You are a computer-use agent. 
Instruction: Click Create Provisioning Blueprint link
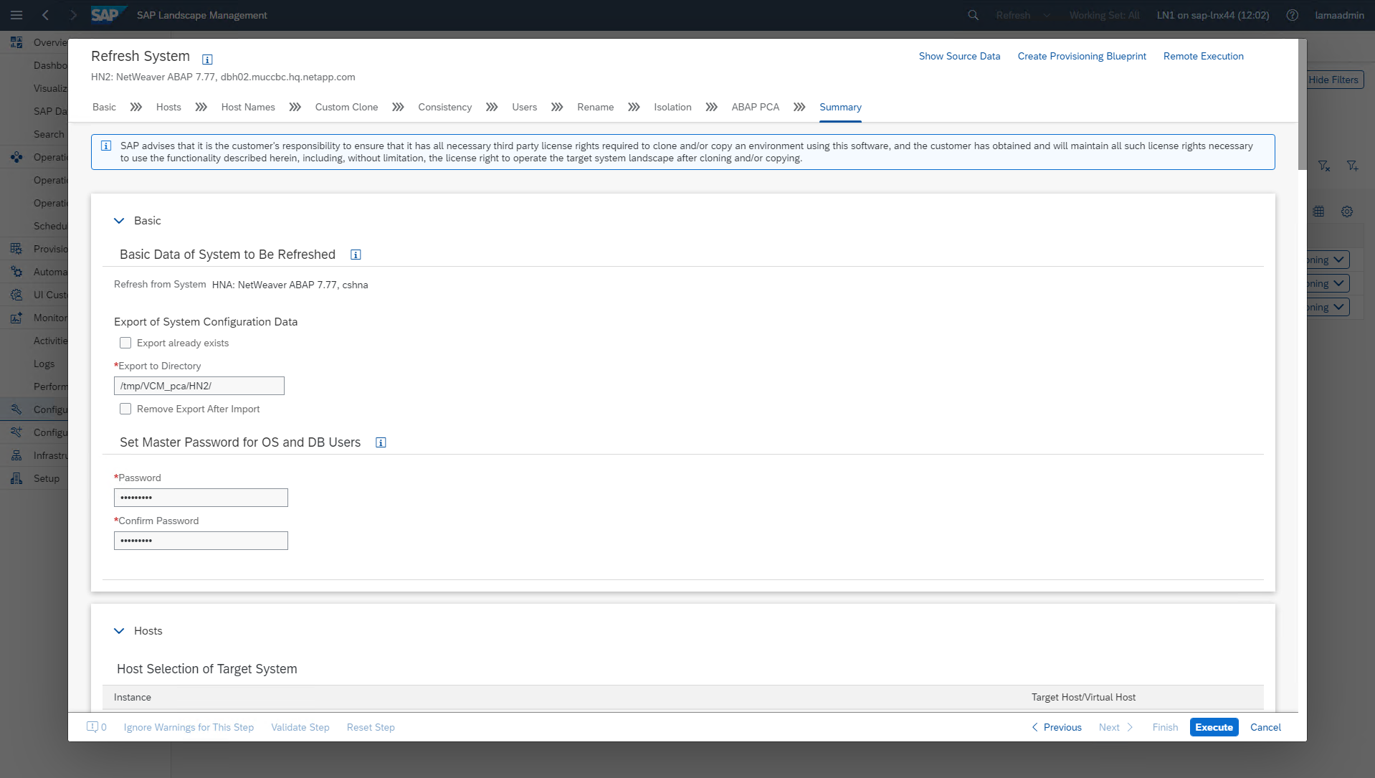[x=1082, y=56]
